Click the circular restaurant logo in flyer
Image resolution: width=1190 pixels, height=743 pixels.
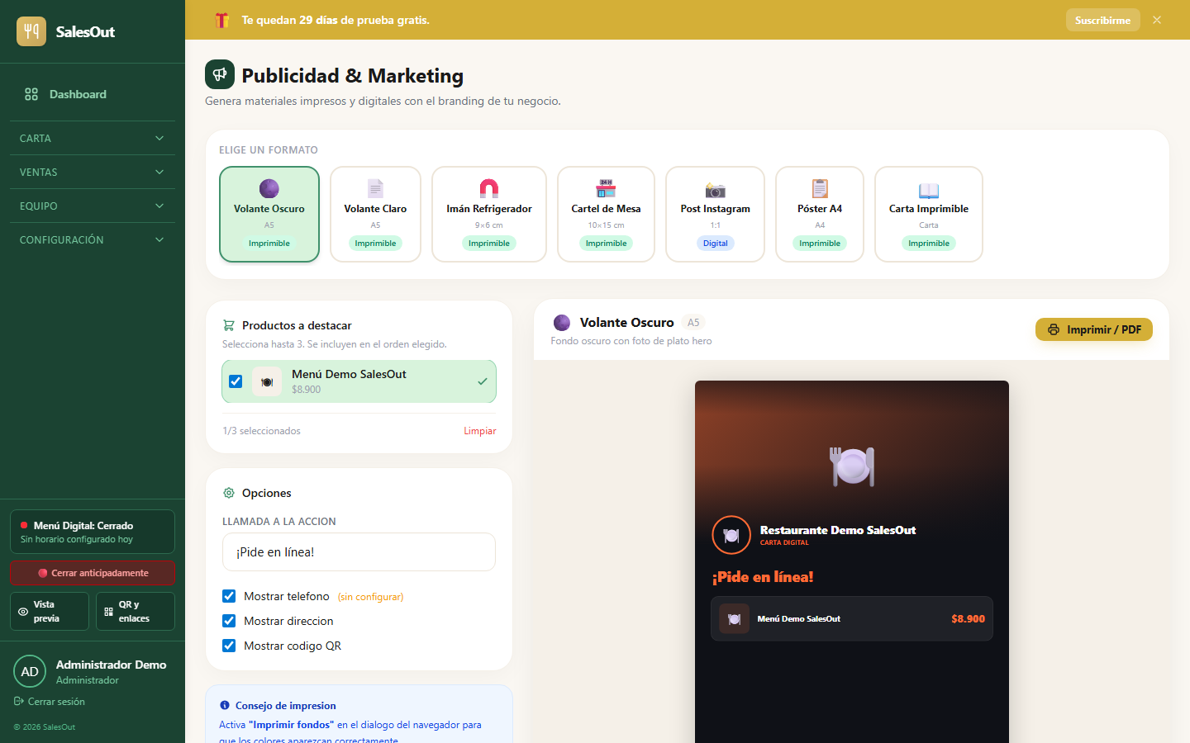pyautogui.click(x=731, y=535)
